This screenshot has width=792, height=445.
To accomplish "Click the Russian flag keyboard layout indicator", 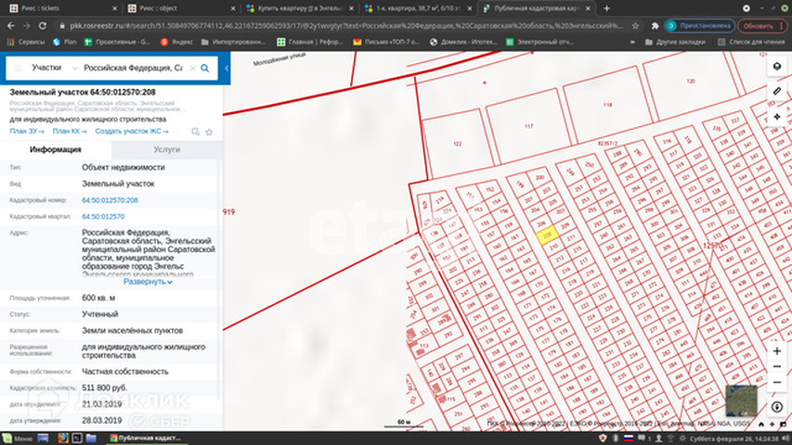I will 629,439.
